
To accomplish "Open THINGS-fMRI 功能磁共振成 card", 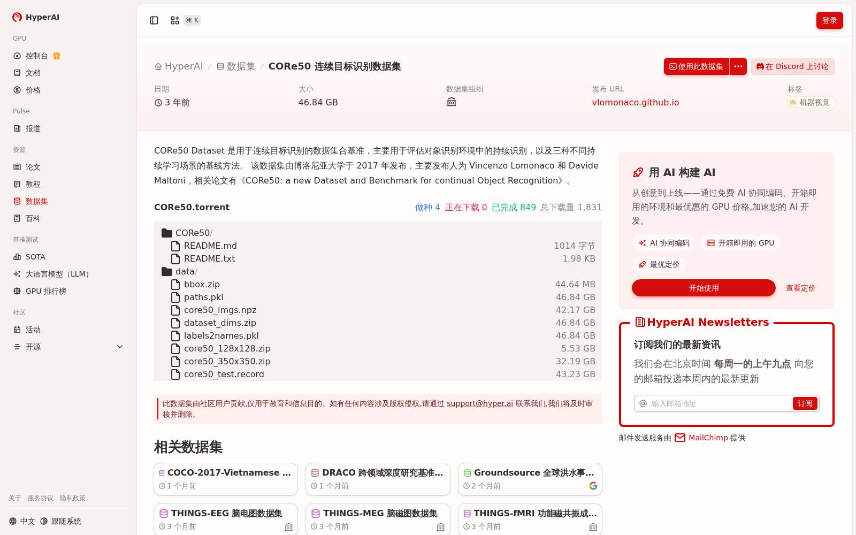I will (x=530, y=519).
